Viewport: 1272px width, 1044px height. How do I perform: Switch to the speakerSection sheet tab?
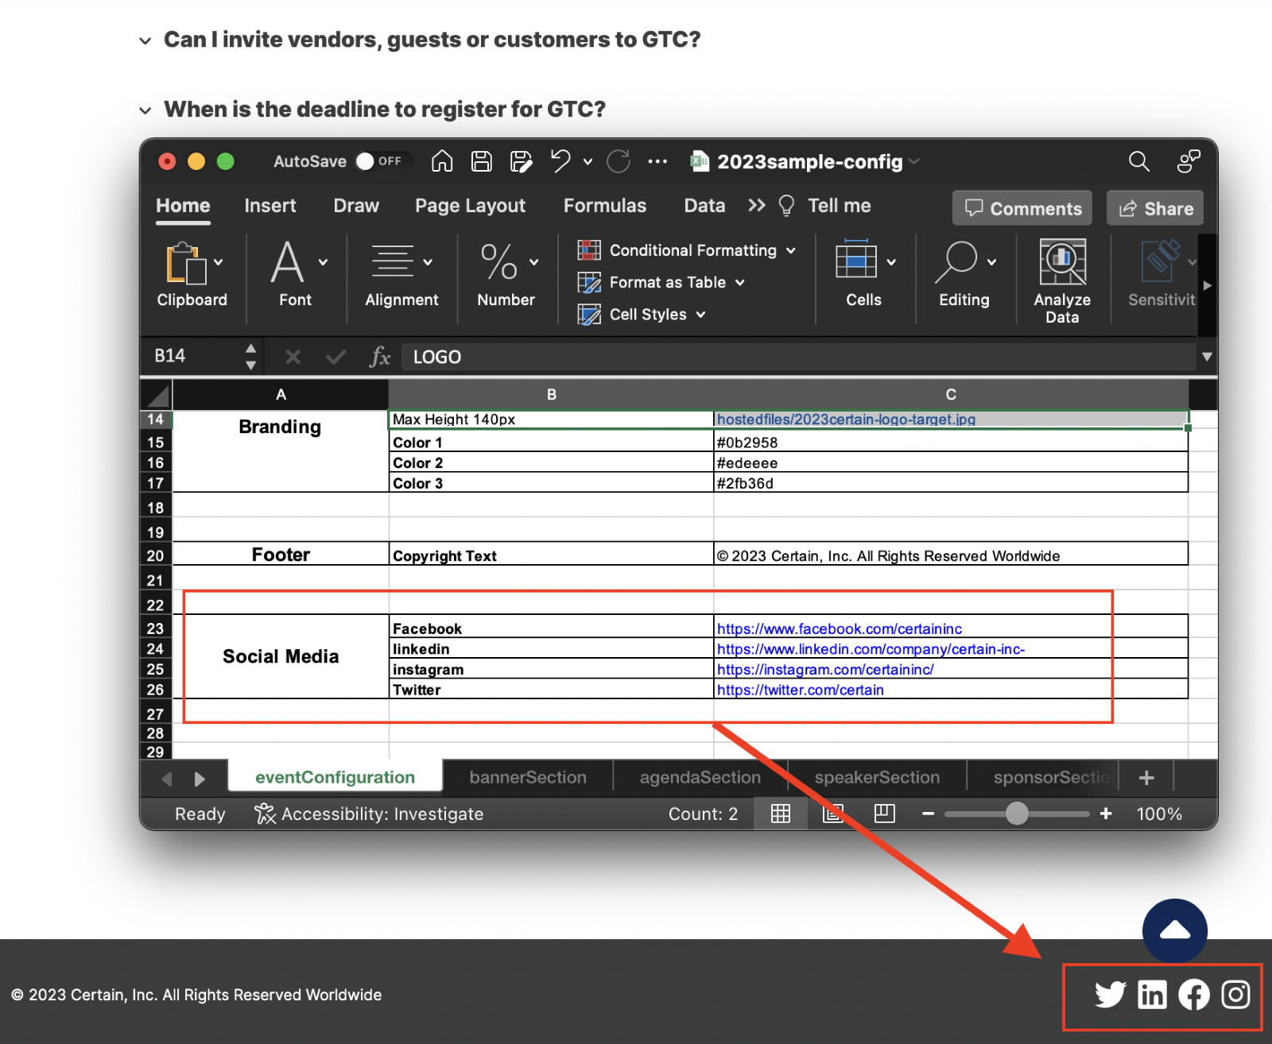(877, 777)
